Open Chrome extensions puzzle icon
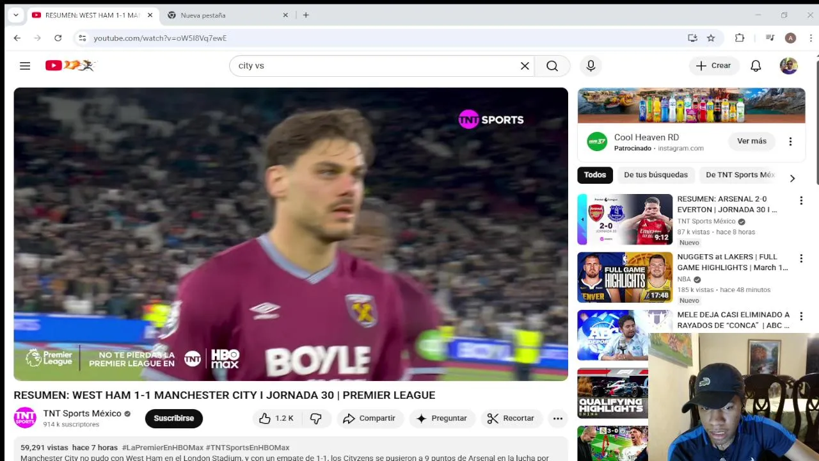Viewport: 819px width, 461px height. click(x=740, y=38)
